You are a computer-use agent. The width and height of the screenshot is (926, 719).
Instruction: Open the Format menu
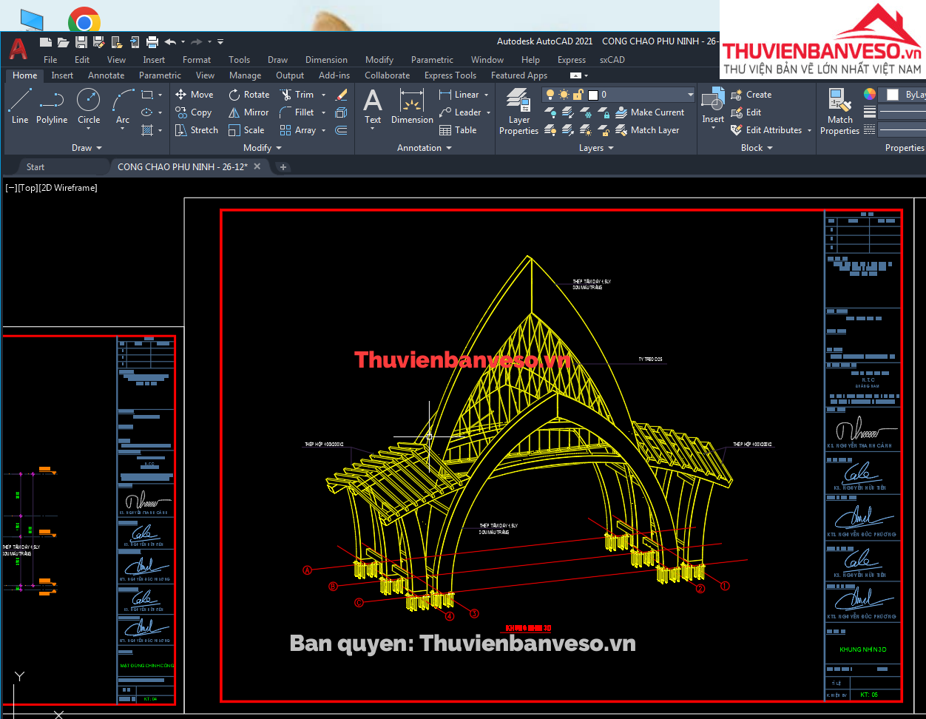coord(197,60)
